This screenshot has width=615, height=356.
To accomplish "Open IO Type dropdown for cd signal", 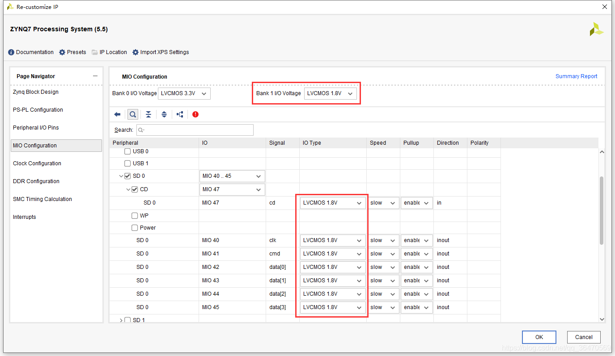I will click(333, 203).
